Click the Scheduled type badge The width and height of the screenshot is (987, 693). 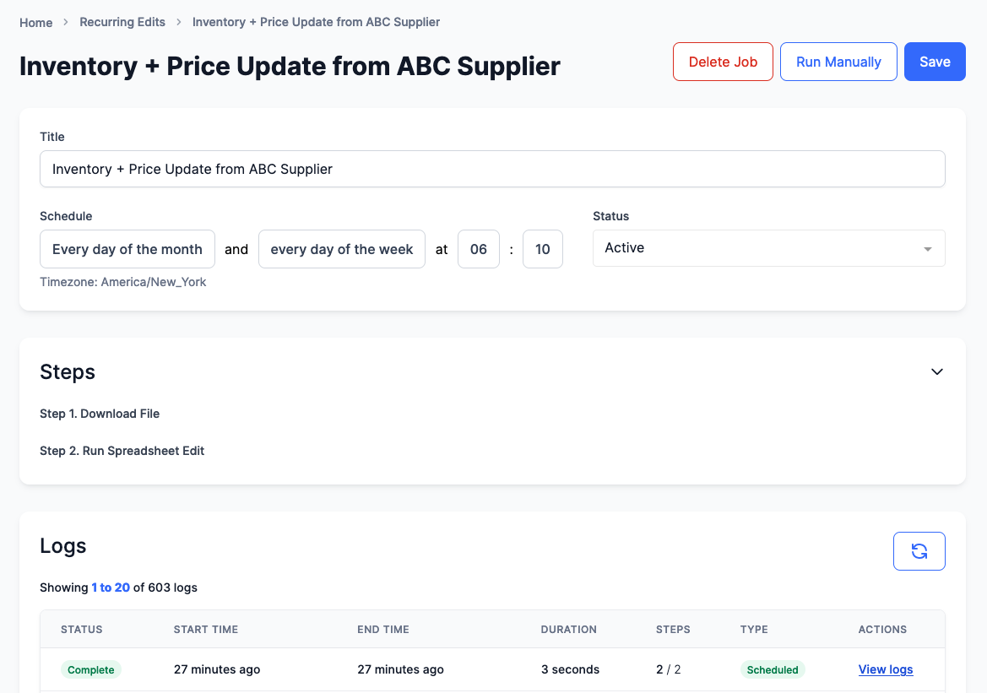[773, 669]
